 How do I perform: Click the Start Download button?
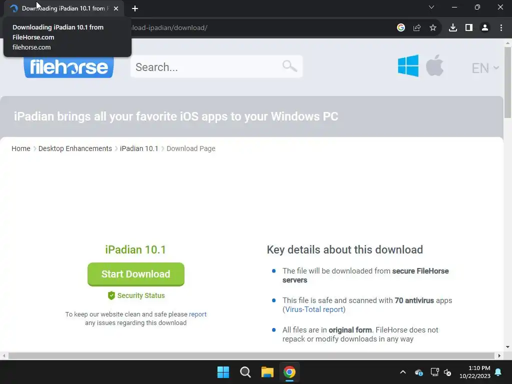point(136,274)
